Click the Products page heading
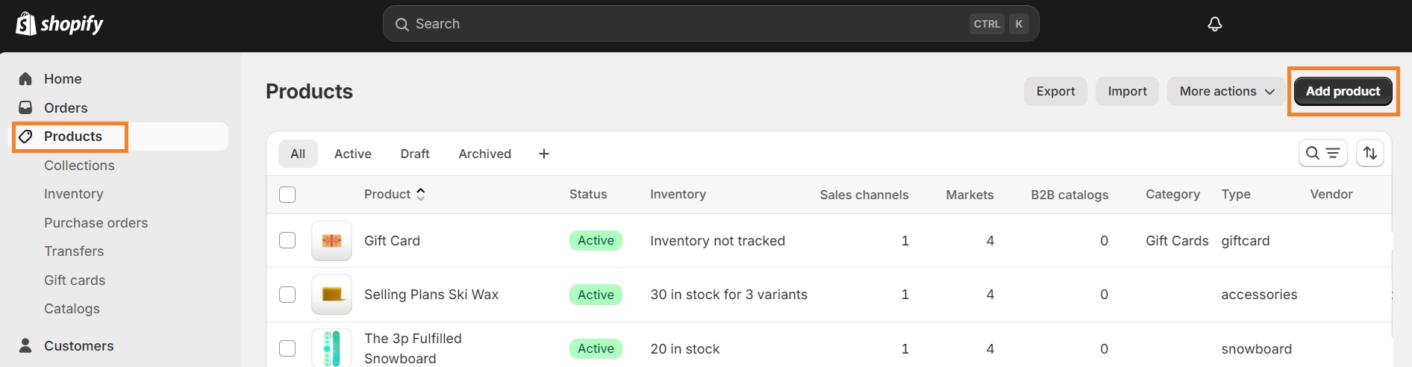 [x=309, y=91]
